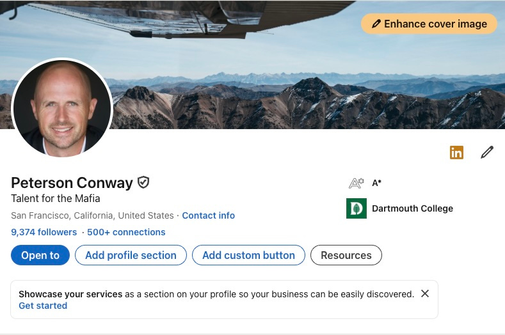Screen dimensions: 505x335
Task: Open the 500+ connections link
Action: click(x=126, y=232)
